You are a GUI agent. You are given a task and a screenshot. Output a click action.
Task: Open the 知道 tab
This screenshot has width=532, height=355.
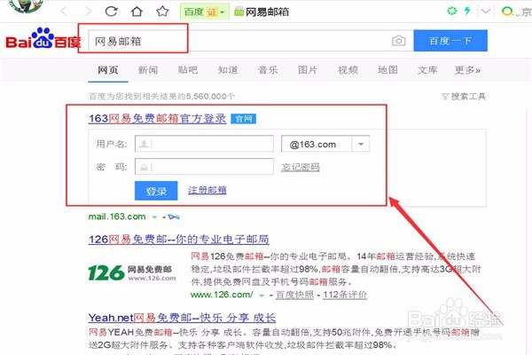click(x=228, y=70)
